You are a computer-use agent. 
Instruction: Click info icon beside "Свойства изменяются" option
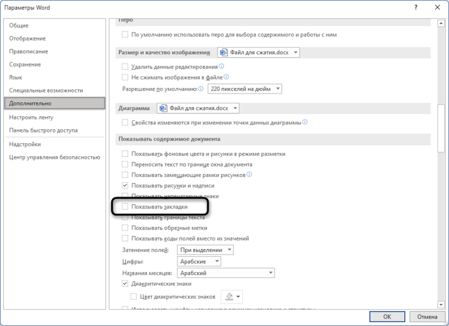coord(305,122)
